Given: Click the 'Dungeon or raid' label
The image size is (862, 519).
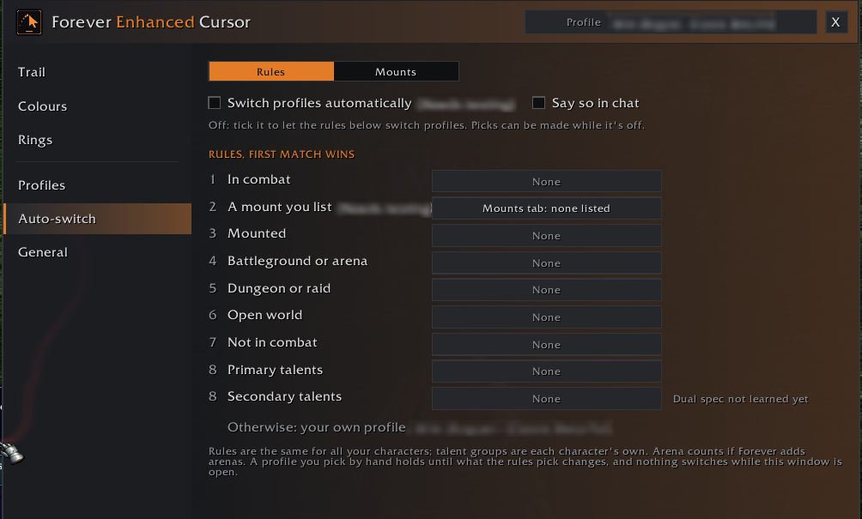Looking at the screenshot, I should tap(279, 288).
